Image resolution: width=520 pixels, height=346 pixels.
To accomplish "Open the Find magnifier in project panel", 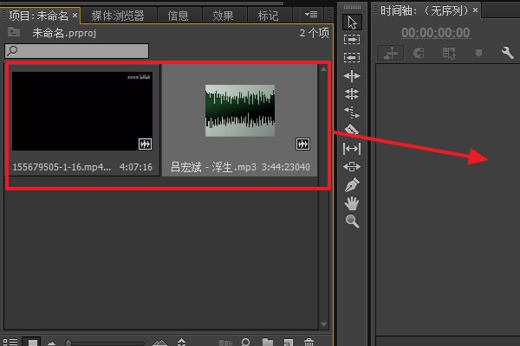I will tap(246, 342).
